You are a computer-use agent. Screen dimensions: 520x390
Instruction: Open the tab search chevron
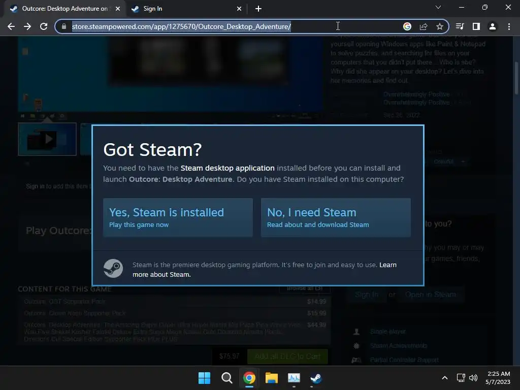pos(438,7)
